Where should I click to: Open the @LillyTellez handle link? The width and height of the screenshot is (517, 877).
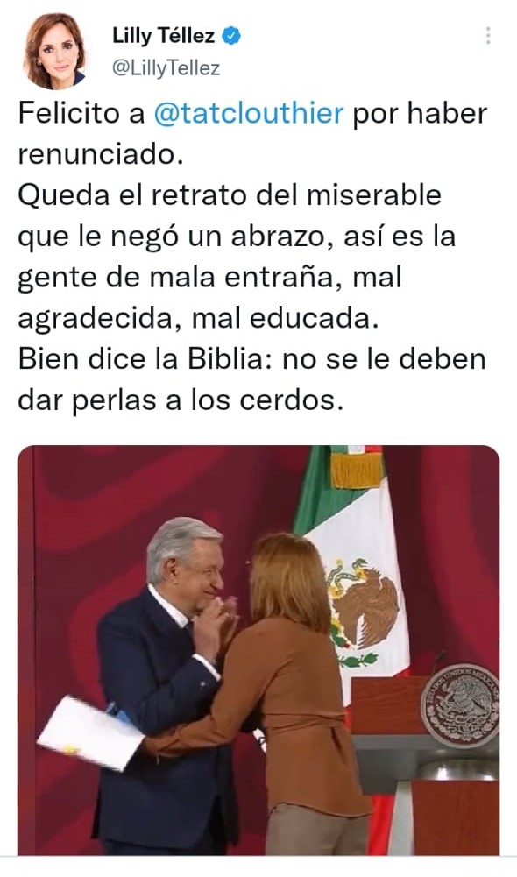[166, 67]
